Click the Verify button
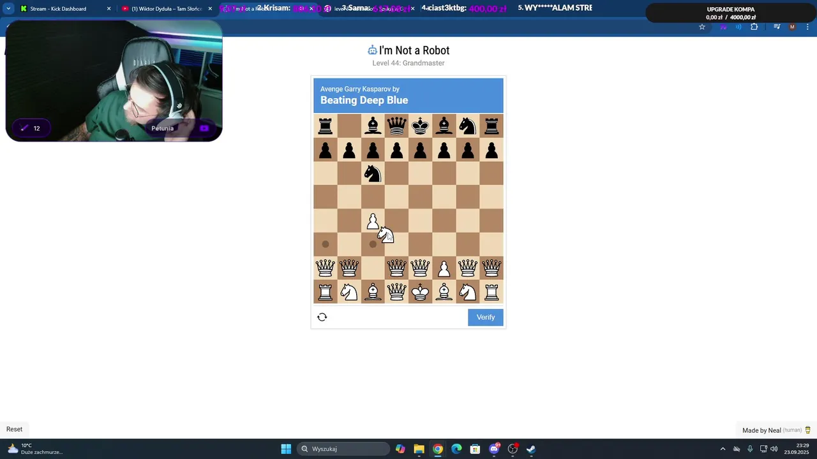The width and height of the screenshot is (817, 459). [486, 317]
